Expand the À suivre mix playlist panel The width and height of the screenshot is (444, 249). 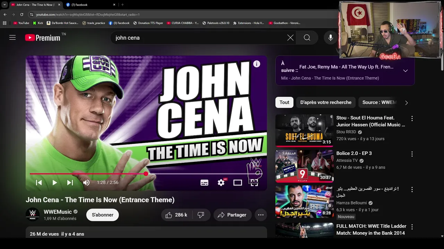pyautogui.click(x=405, y=71)
